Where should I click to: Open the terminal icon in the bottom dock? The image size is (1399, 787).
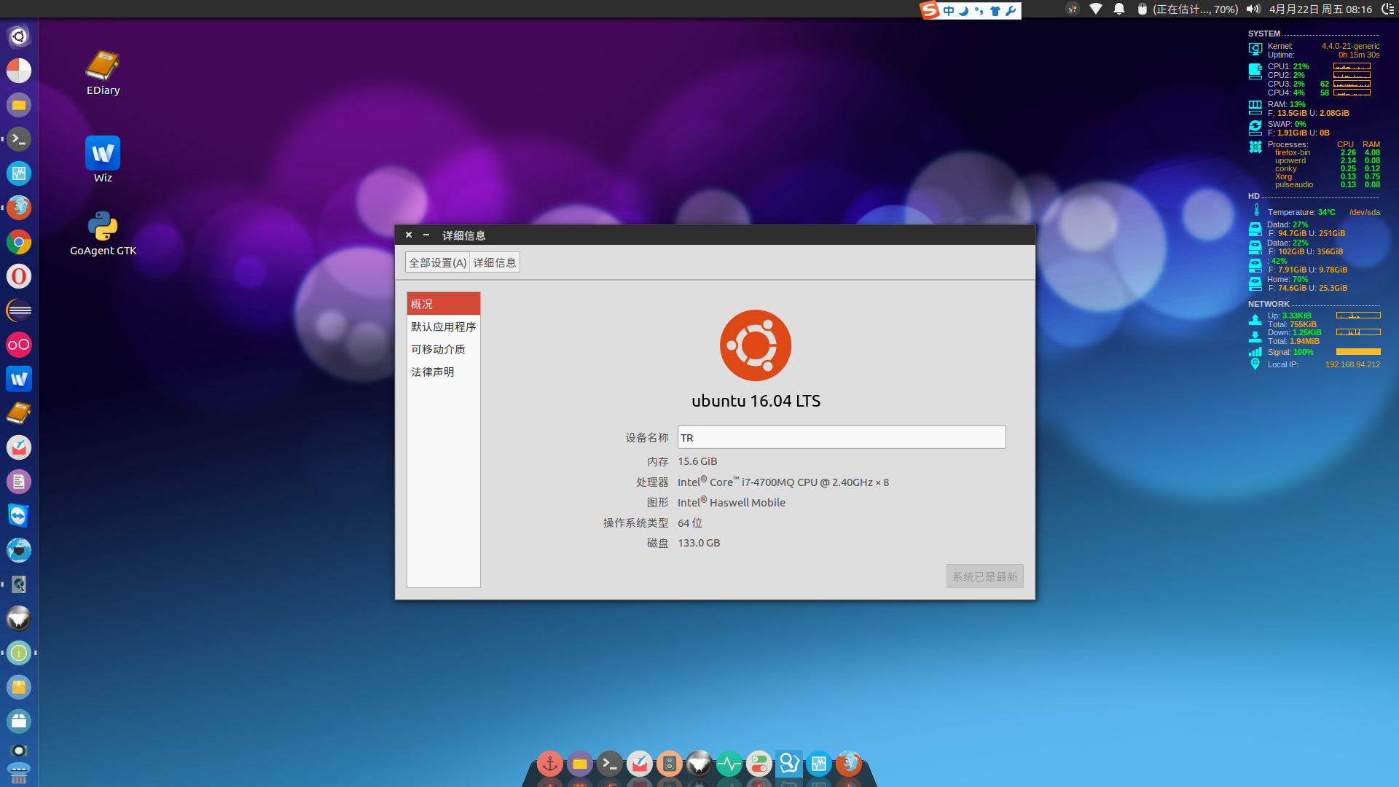(610, 764)
